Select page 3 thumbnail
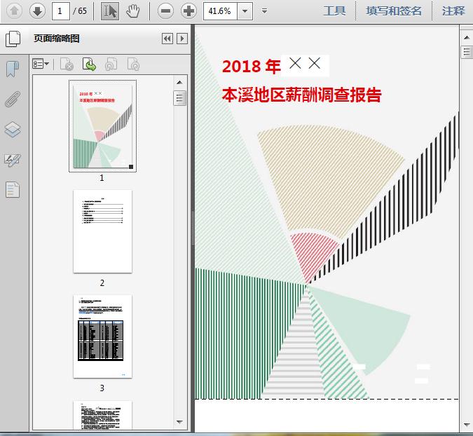 pyautogui.click(x=102, y=336)
